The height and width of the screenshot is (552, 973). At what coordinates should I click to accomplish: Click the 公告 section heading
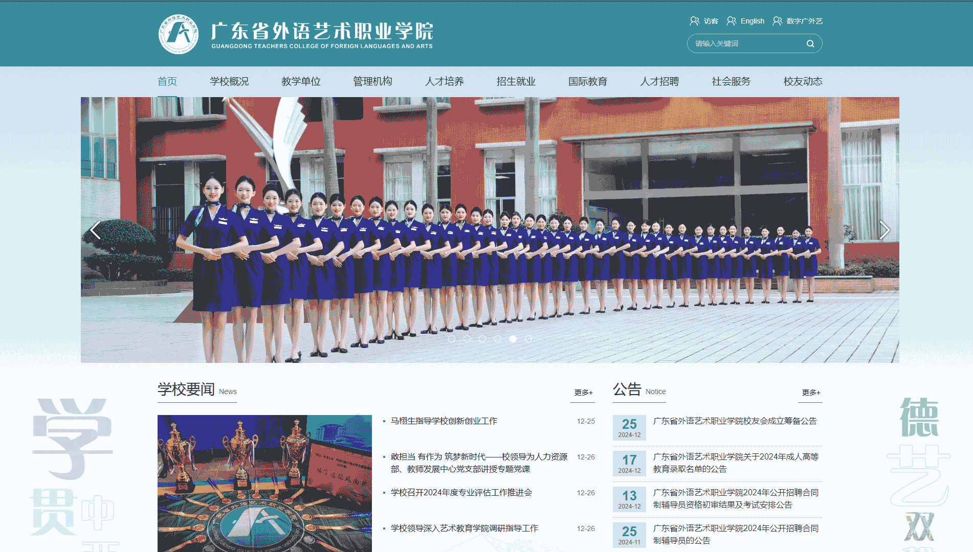(x=627, y=389)
